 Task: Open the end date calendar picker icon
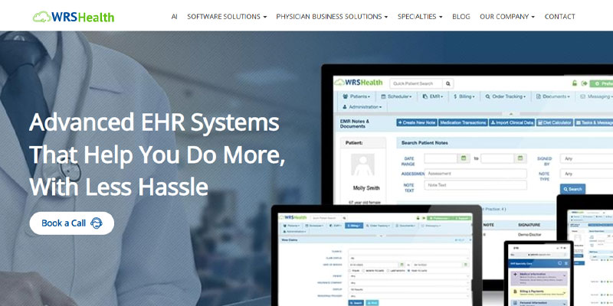pos(520,158)
